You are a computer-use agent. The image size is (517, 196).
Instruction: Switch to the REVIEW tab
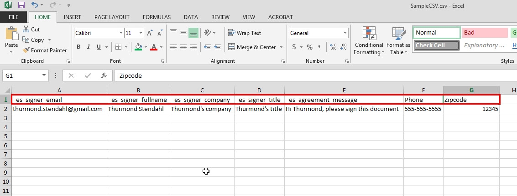220,17
